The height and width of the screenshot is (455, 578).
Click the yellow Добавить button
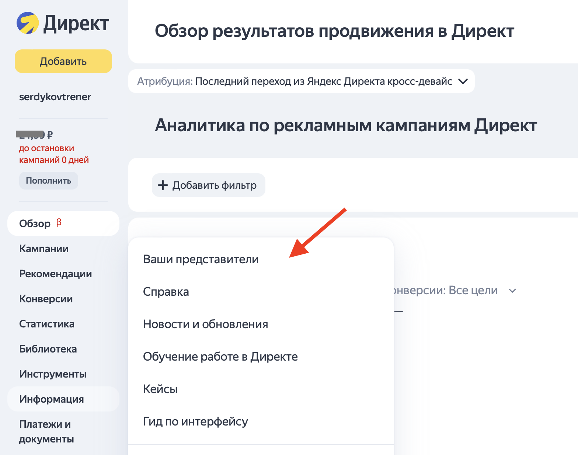63,61
